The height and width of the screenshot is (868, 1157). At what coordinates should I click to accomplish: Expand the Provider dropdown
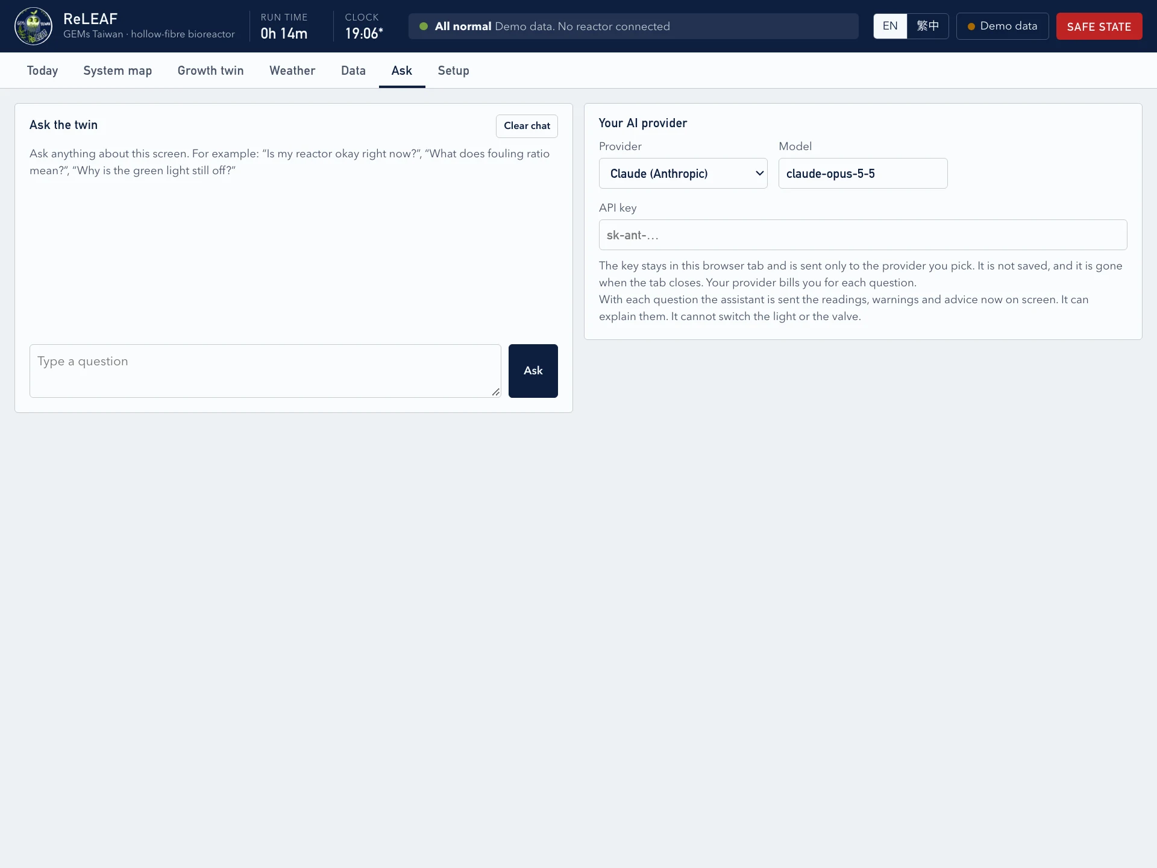[x=683, y=174]
